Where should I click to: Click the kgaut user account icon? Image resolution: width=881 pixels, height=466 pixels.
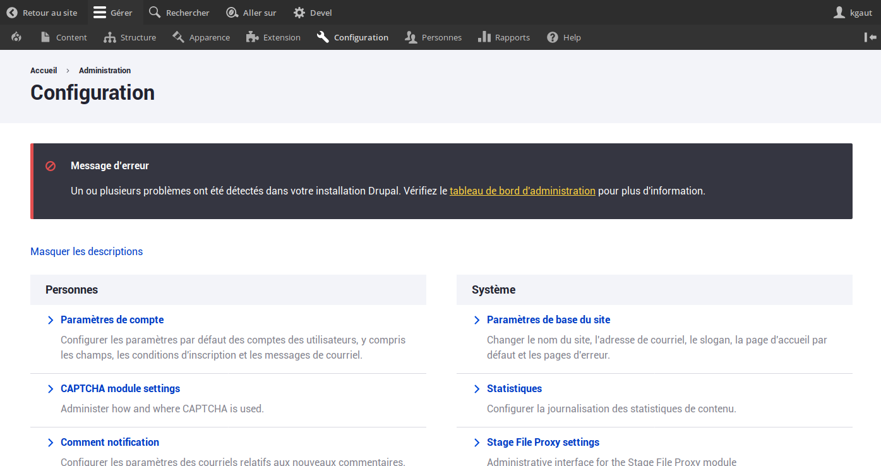(839, 13)
